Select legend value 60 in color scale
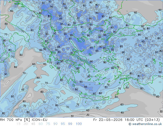The width and height of the screenshot is (163, 126). pyautogui.click(x=41, y=124)
